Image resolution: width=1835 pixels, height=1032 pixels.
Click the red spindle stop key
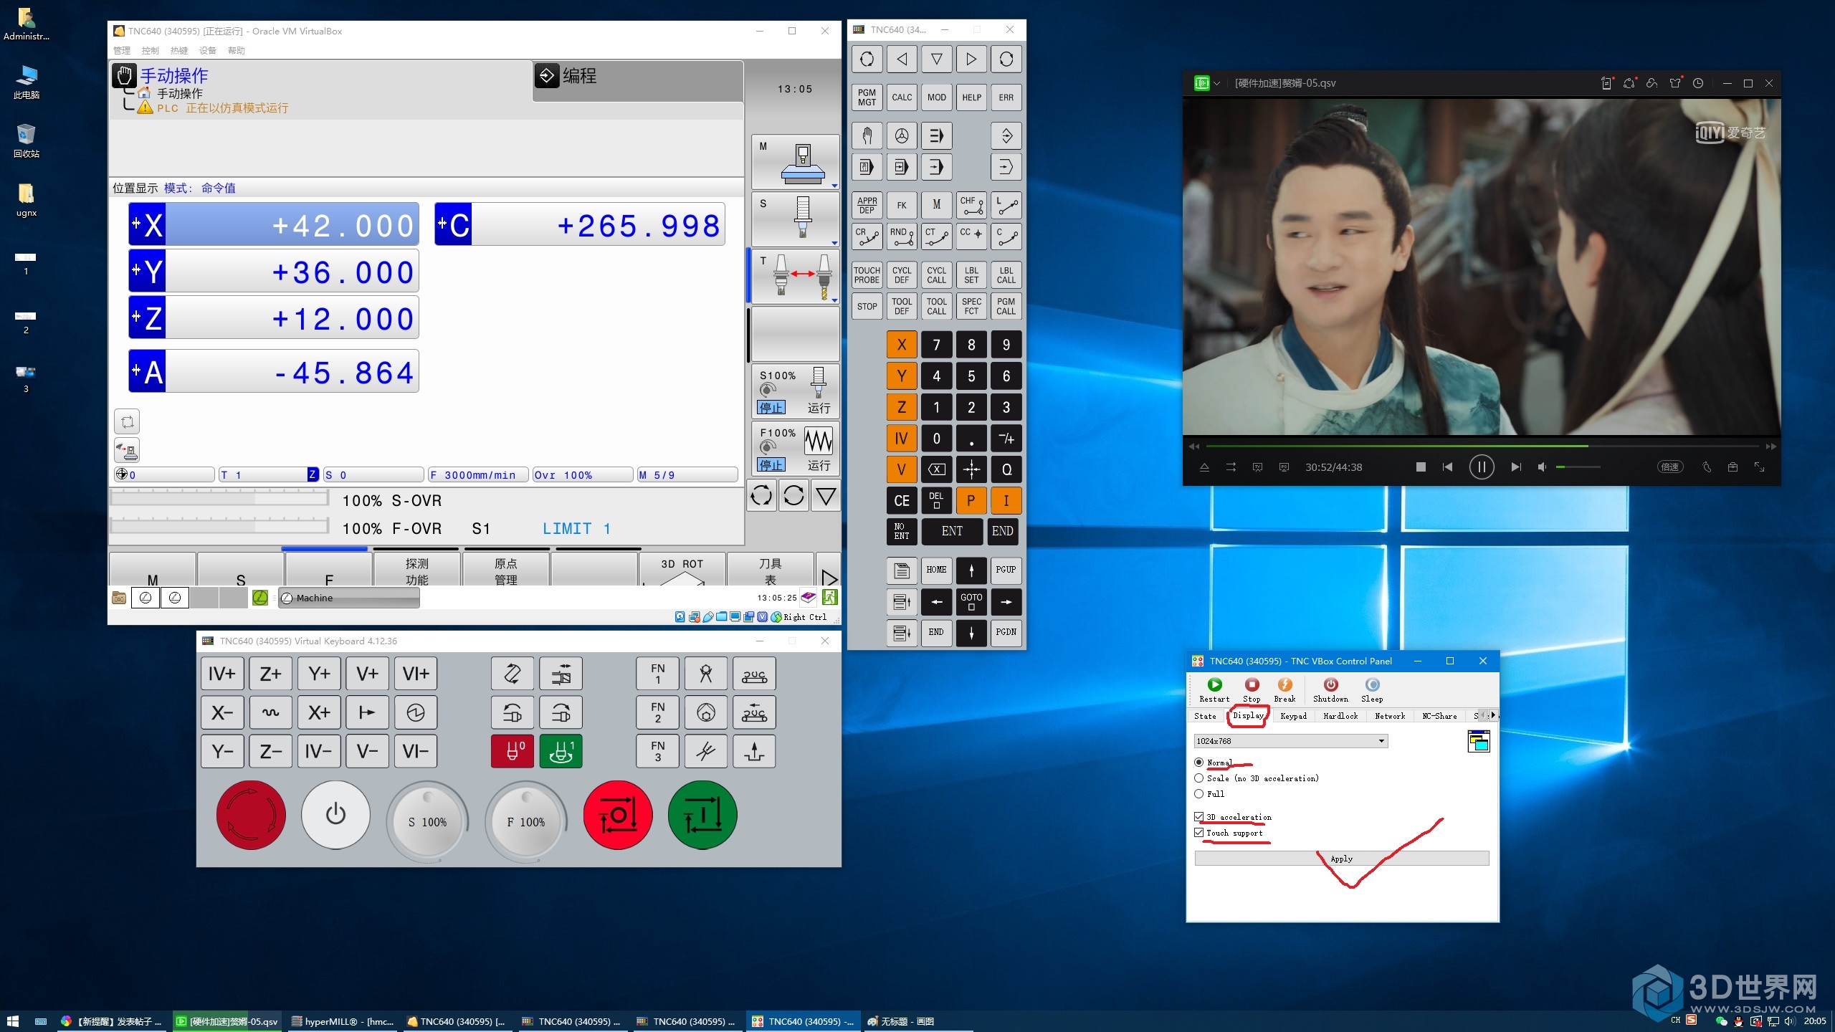513,751
